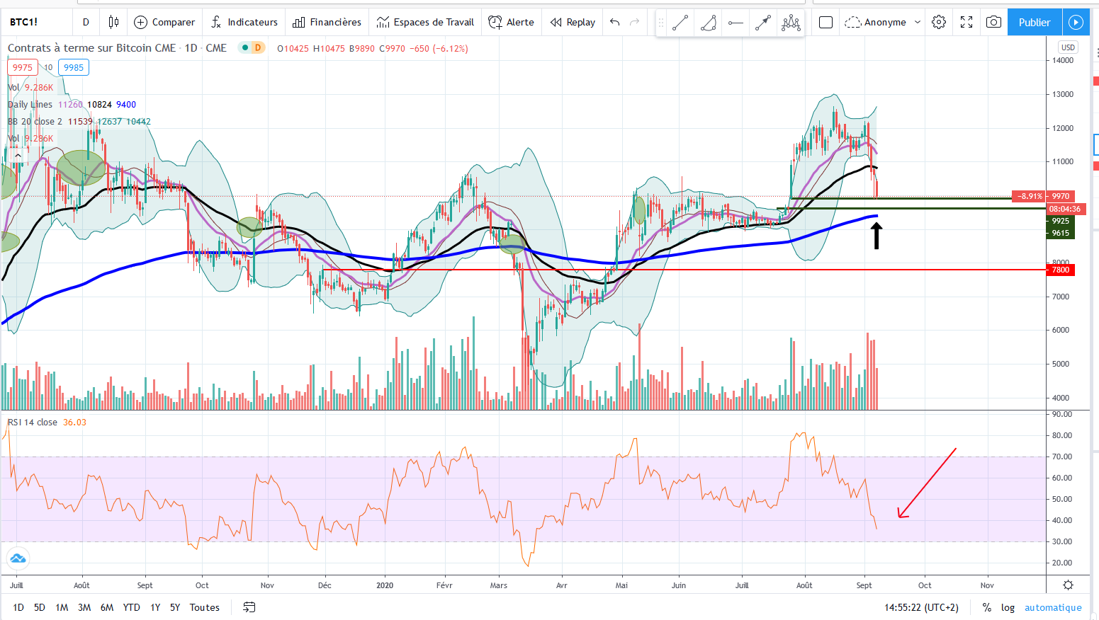The image size is (1099, 620).
Task: Enable percentage scale with the % button
Action: coord(986,607)
